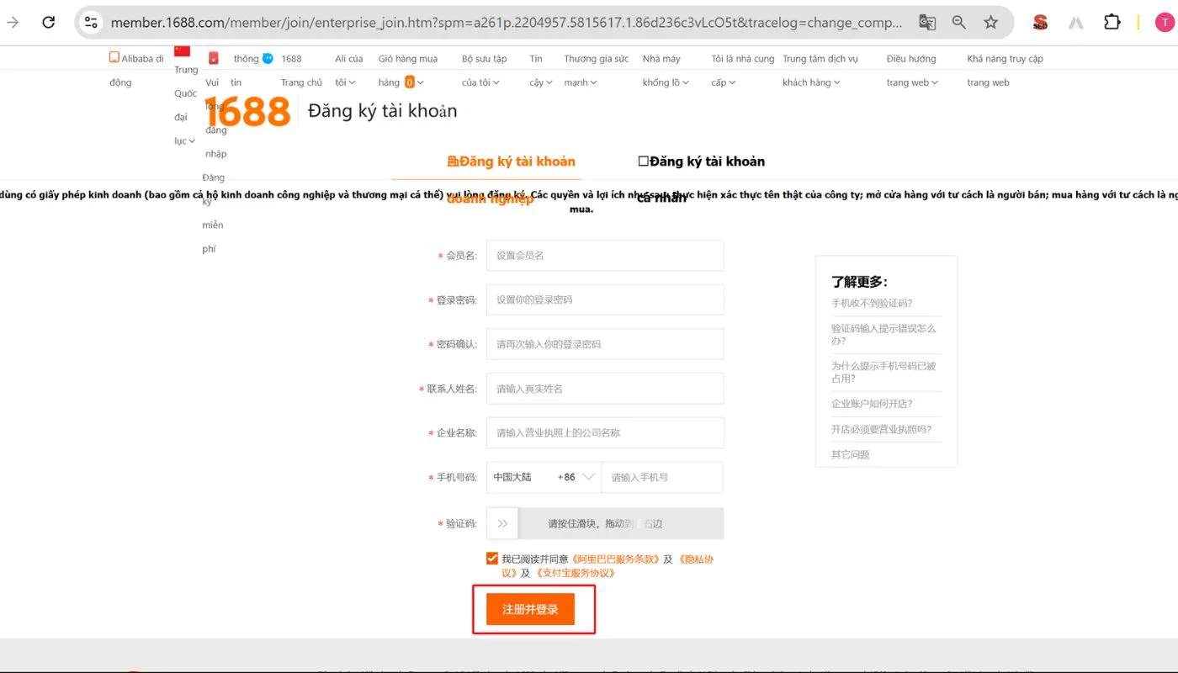Viewport: 1178px width, 673px height.
Task: Open the Extensions puzzle icon
Action: click(1112, 23)
